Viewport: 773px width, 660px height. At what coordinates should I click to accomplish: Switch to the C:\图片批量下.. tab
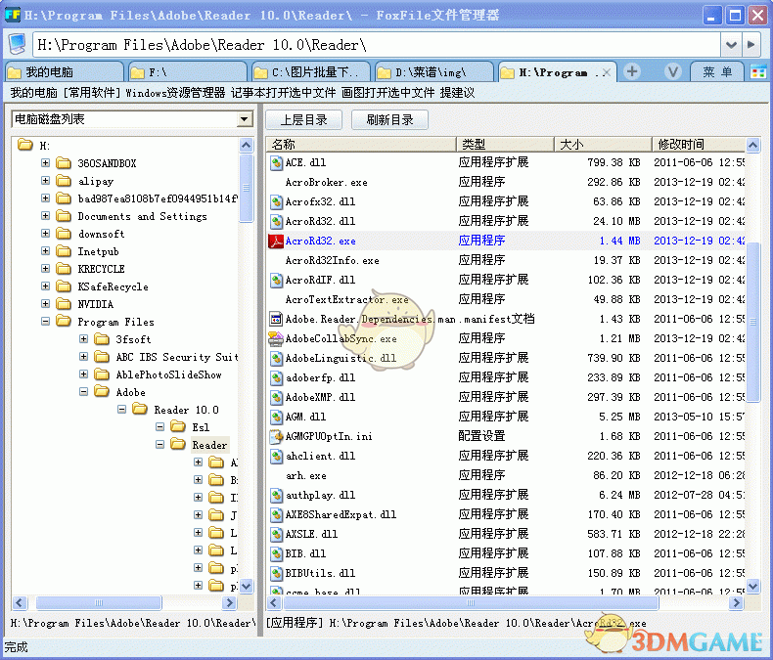pos(310,72)
